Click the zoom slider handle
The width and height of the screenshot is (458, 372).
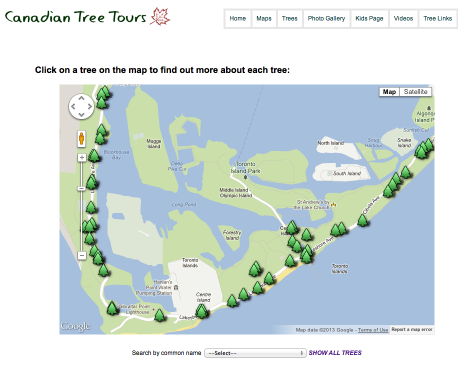[x=81, y=188]
